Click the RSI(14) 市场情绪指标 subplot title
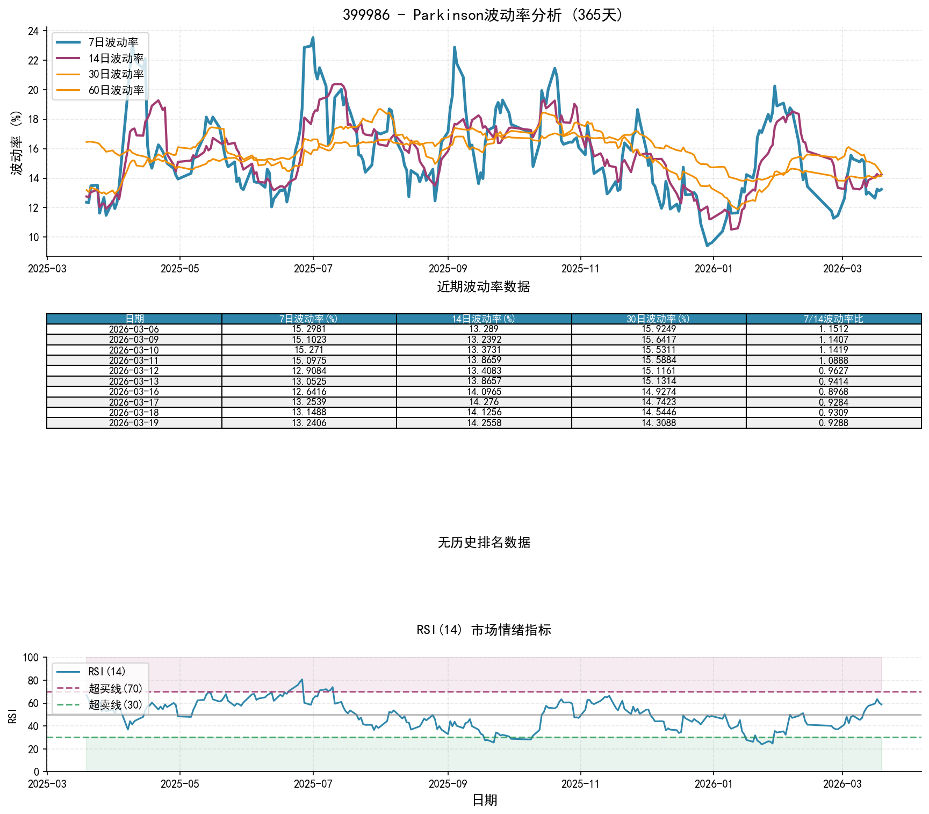The width and height of the screenshot is (929, 814). (x=484, y=630)
